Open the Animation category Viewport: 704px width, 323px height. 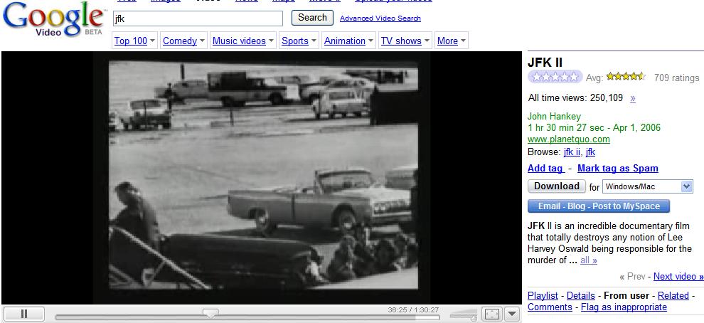pyautogui.click(x=345, y=41)
